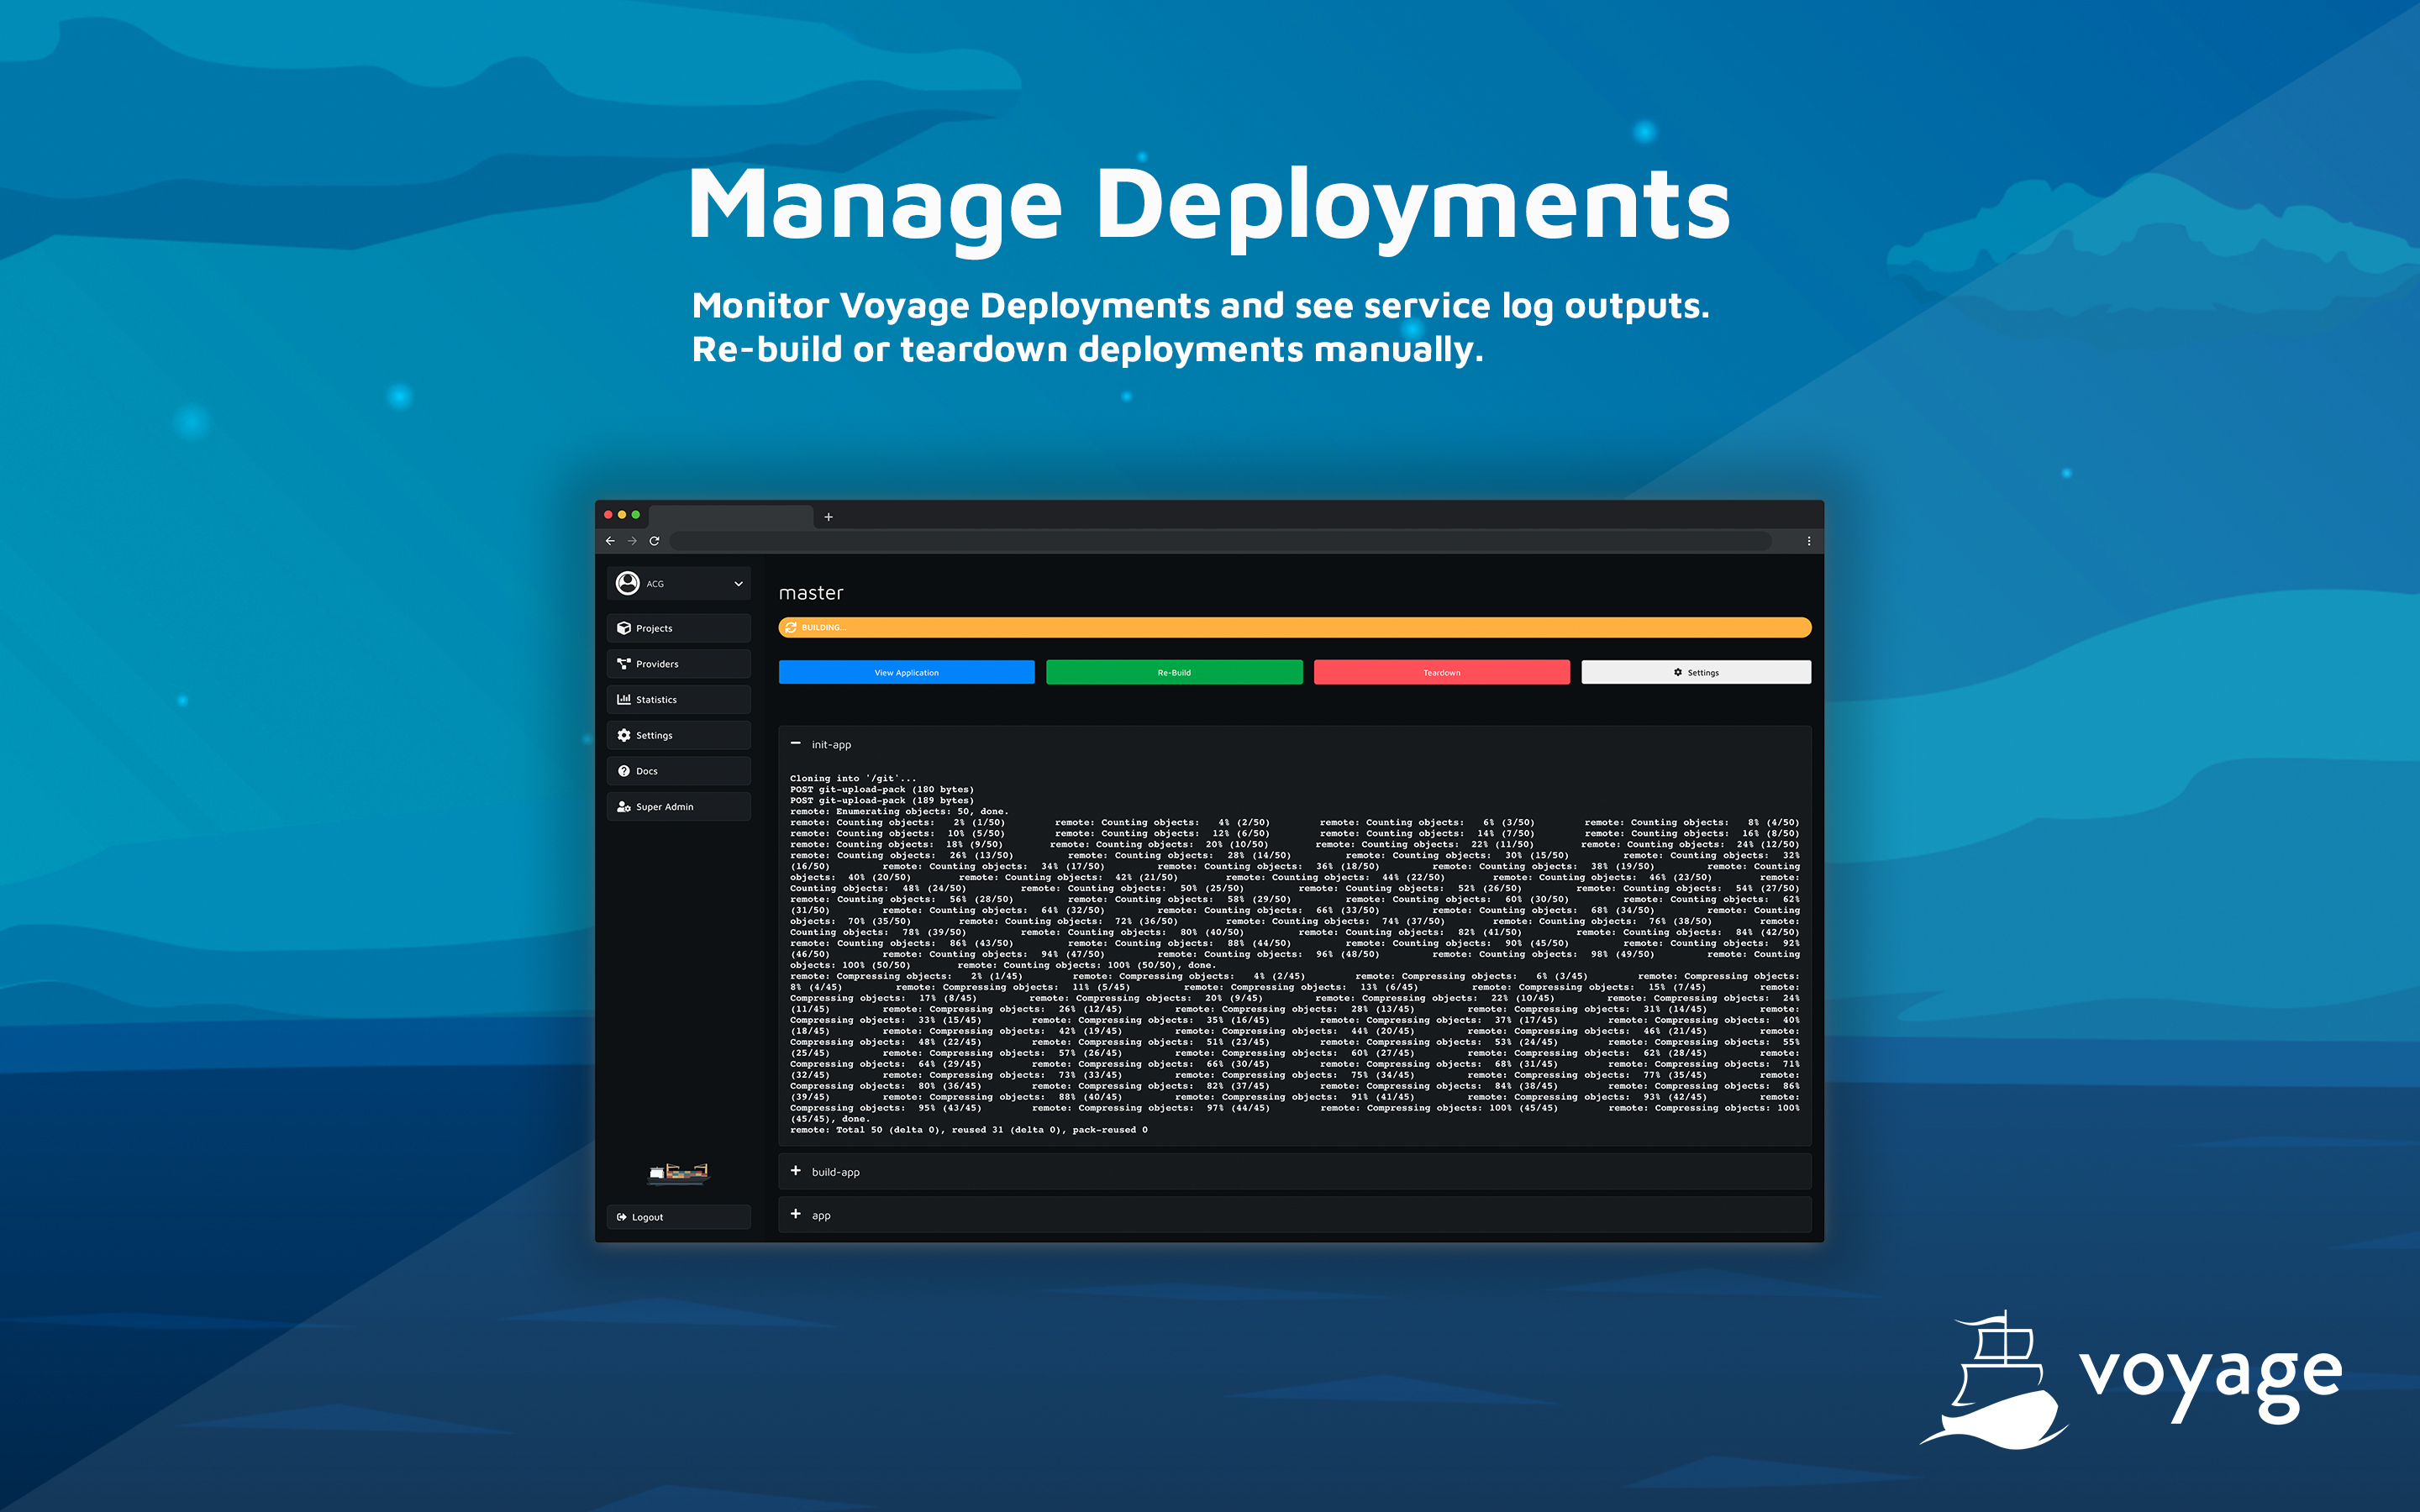Open the Super Admin sidebar item
The height and width of the screenshot is (1512, 2420).
(x=678, y=807)
